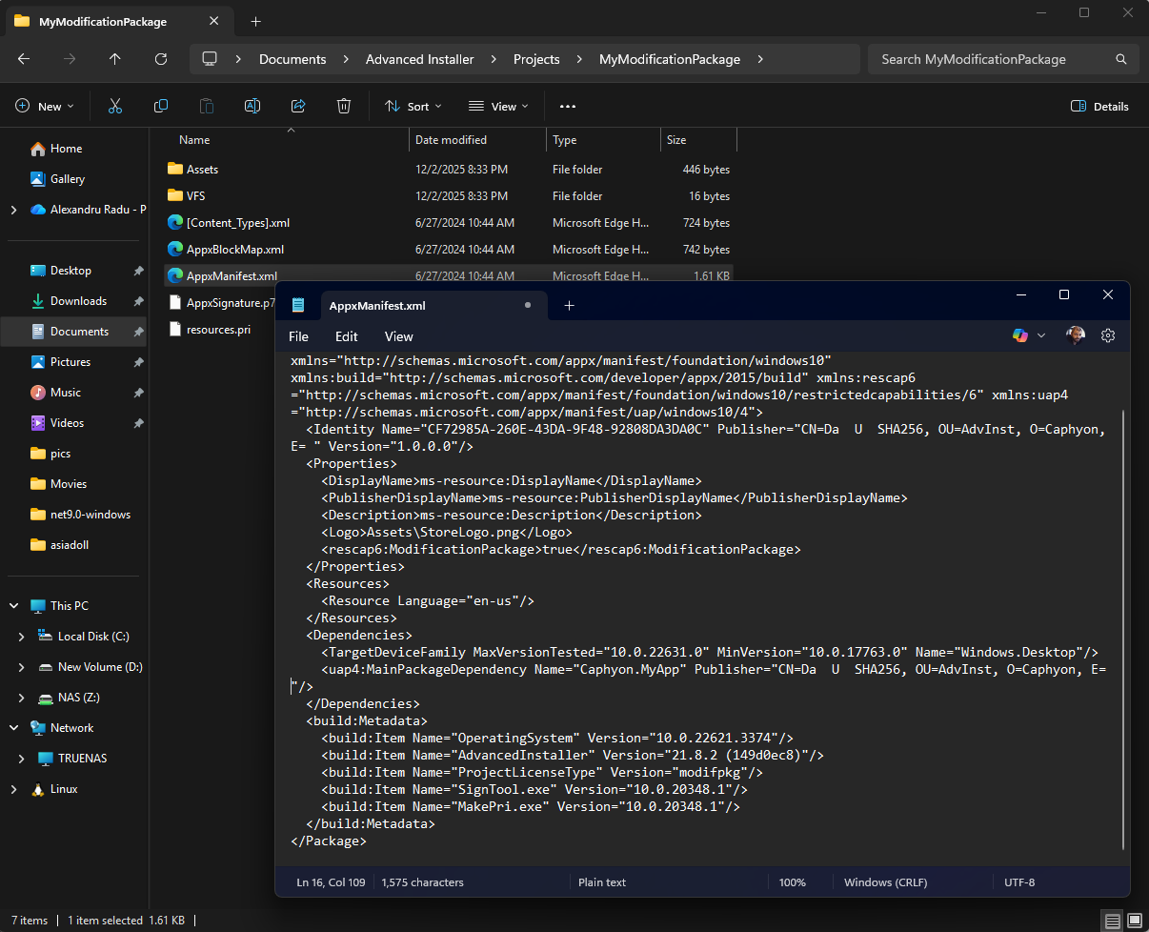Open Copilot in Notepad
Image resolution: width=1149 pixels, height=932 pixels.
tap(1019, 334)
